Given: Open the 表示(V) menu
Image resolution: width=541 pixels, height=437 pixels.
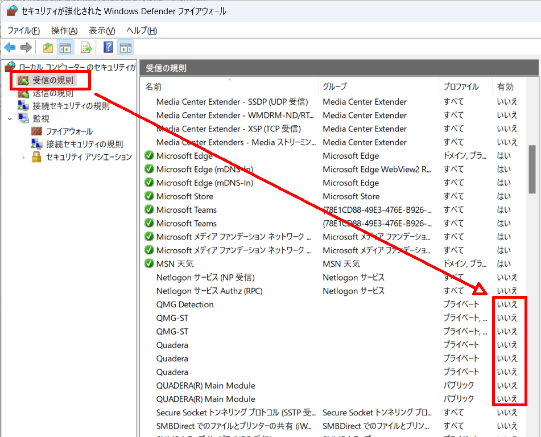Looking at the screenshot, I should tap(102, 30).
